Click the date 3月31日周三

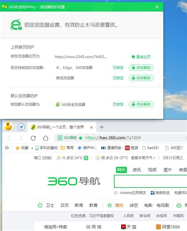(173, 158)
